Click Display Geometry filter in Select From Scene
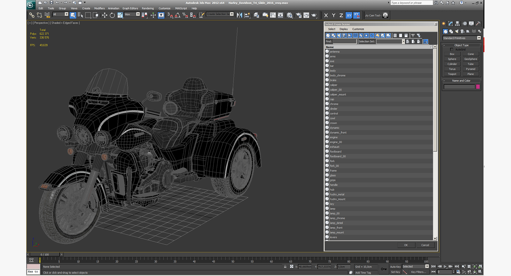 point(328,36)
